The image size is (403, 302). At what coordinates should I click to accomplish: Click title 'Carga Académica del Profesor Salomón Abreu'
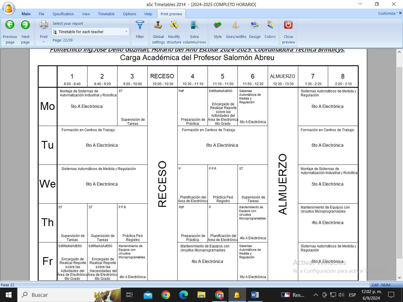pyautogui.click(x=197, y=58)
